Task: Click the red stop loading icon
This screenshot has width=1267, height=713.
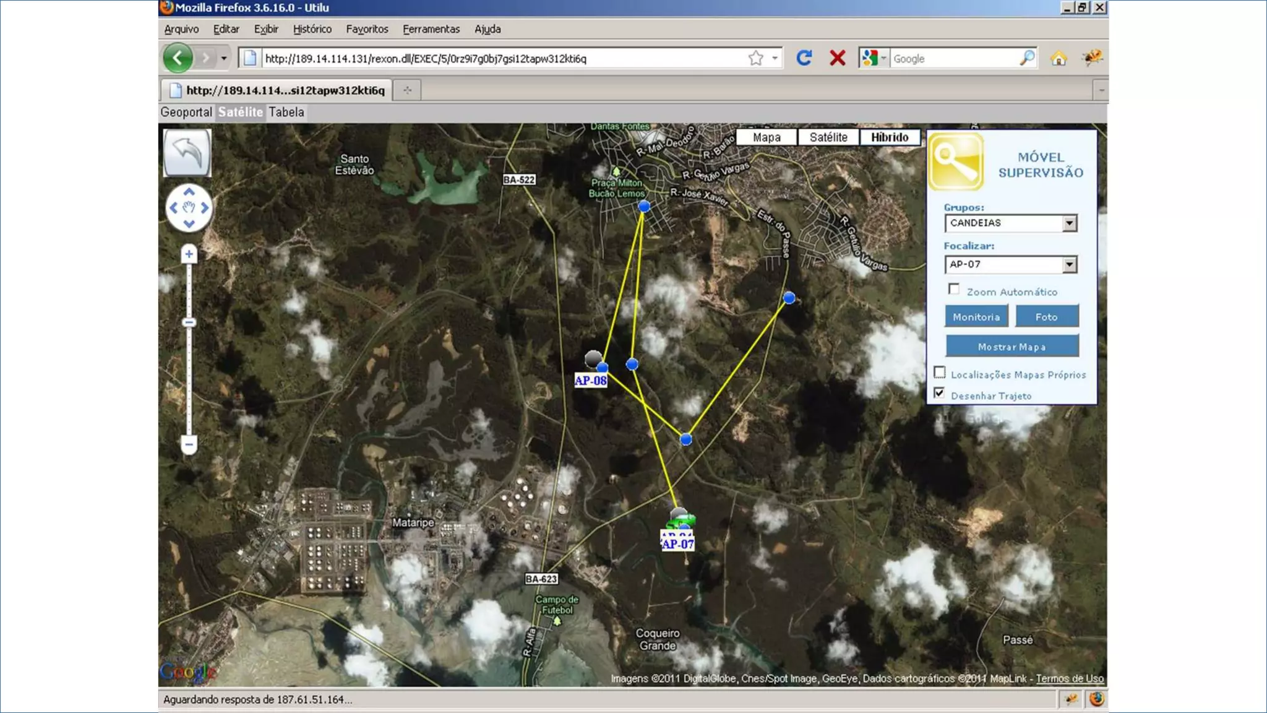Action: 838,58
